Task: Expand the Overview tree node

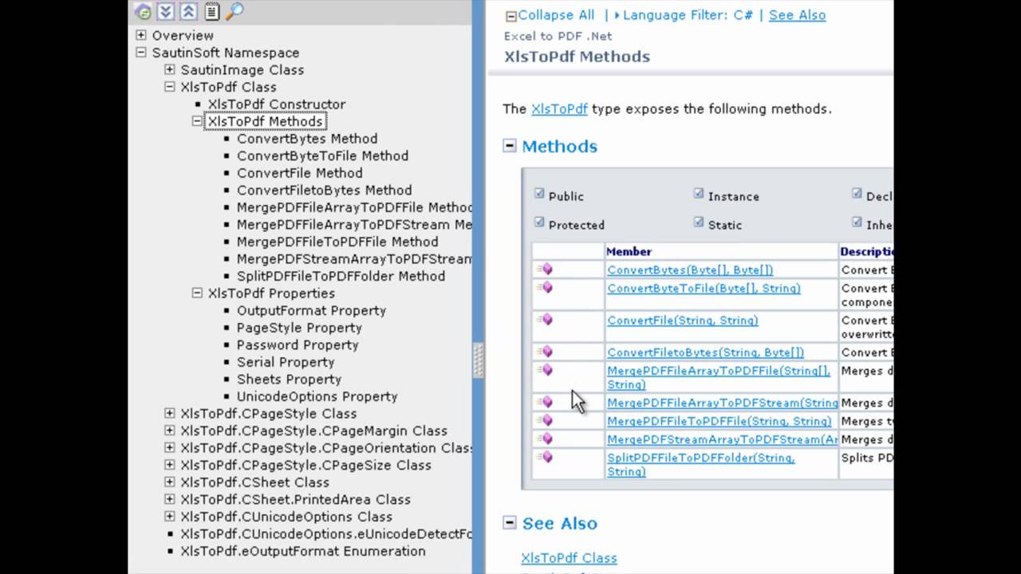Action: (x=141, y=35)
